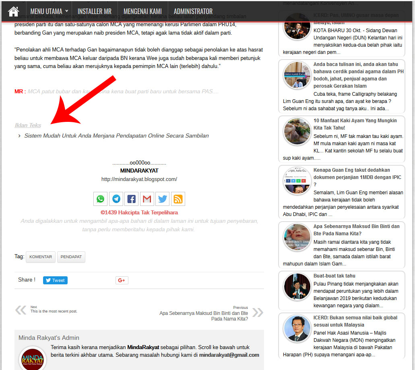Open the Installer MR menu item
This screenshot has height=370, width=415.
click(x=94, y=11)
